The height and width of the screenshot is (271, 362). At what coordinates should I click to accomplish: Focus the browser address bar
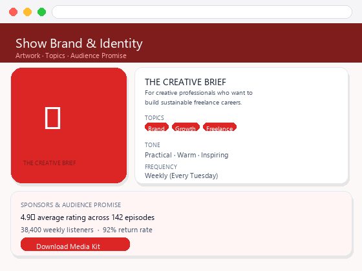(x=202, y=12)
